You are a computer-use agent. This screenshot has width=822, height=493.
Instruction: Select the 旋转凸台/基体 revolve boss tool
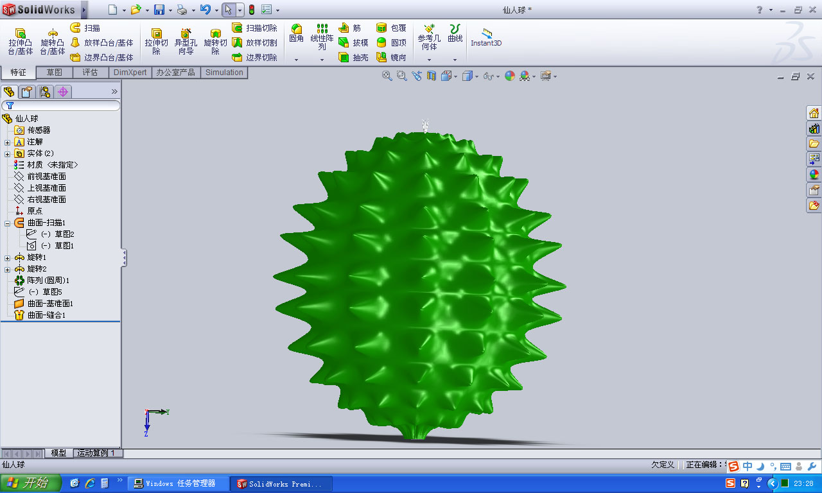click(x=53, y=42)
